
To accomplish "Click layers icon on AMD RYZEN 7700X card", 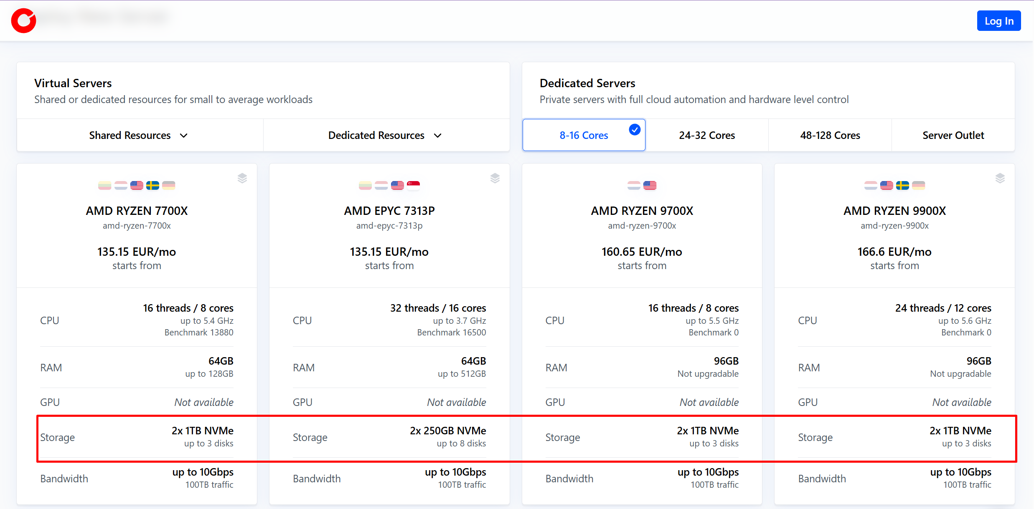I will (x=242, y=178).
